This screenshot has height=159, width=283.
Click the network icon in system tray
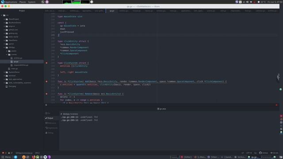251,2
